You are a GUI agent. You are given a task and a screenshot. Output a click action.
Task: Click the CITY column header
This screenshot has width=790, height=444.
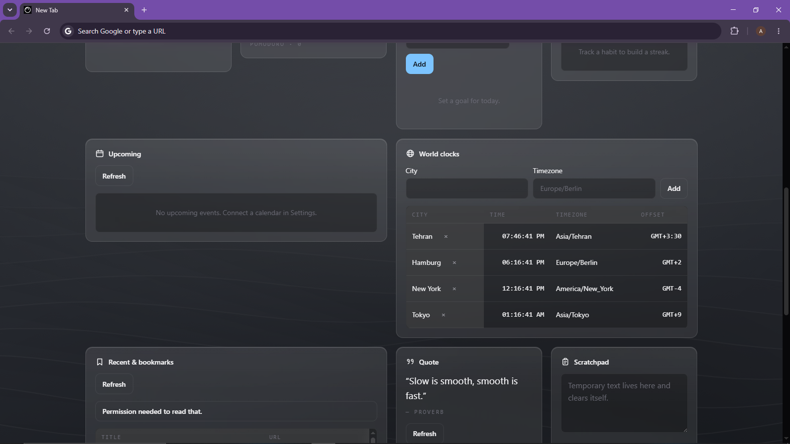(420, 215)
